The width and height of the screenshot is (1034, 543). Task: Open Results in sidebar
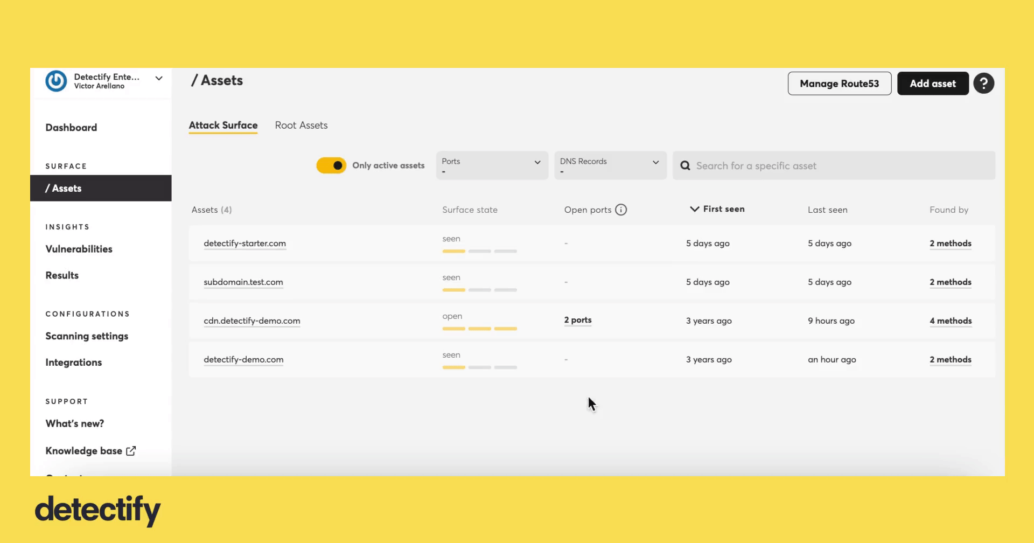[x=62, y=275]
